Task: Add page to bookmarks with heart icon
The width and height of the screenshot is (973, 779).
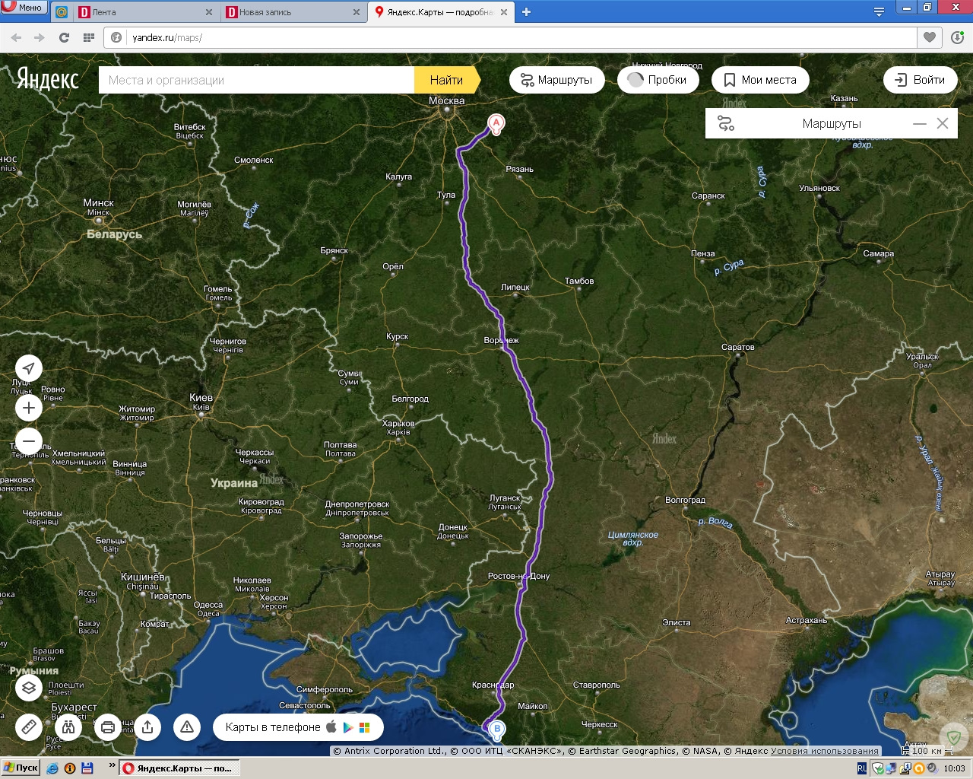Action: click(930, 37)
